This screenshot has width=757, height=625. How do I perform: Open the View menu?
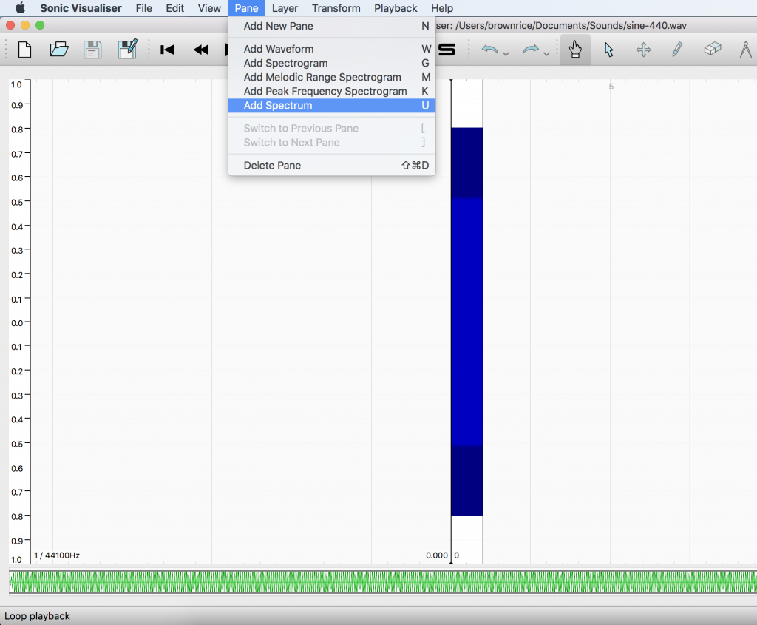coord(209,8)
